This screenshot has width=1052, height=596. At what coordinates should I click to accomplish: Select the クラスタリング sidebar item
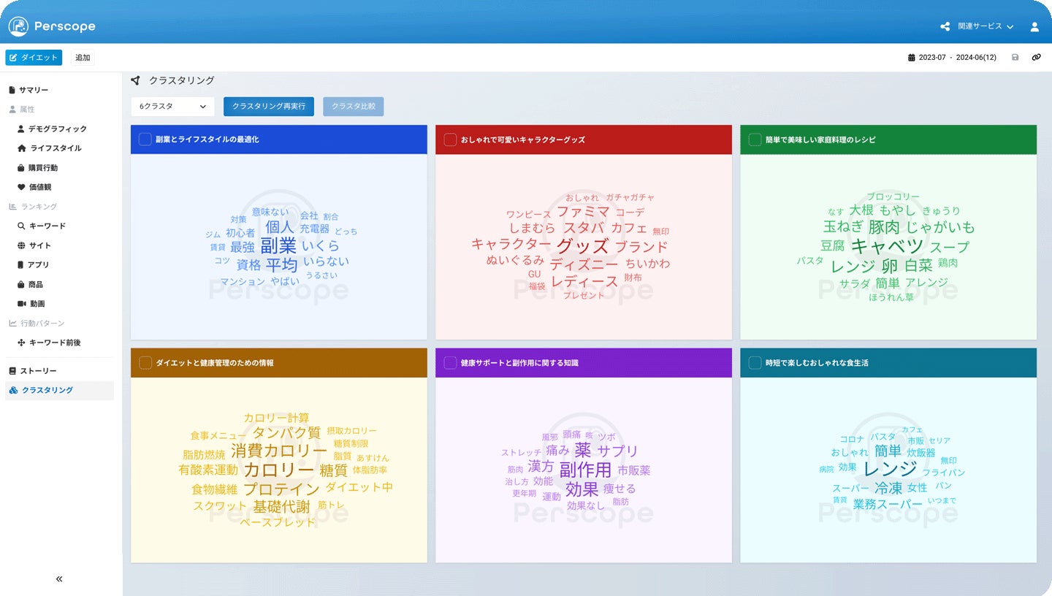click(59, 391)
